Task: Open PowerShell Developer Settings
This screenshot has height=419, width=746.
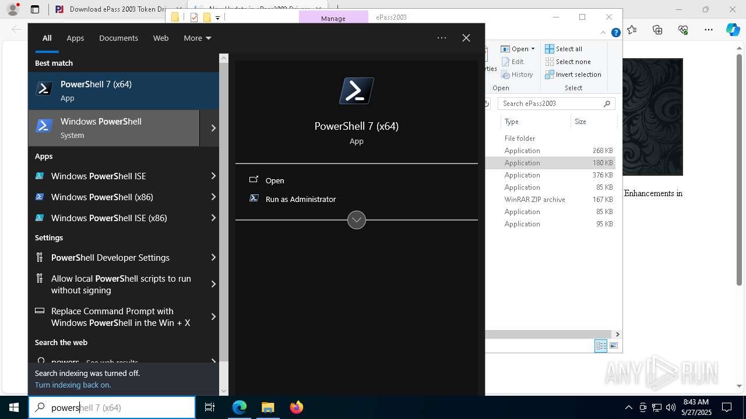Action: click(110, 257)
